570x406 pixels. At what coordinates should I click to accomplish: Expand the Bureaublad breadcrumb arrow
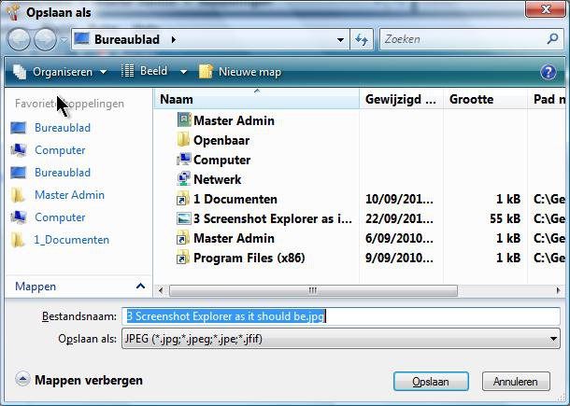pyautogui.click(x=174, y=39)
